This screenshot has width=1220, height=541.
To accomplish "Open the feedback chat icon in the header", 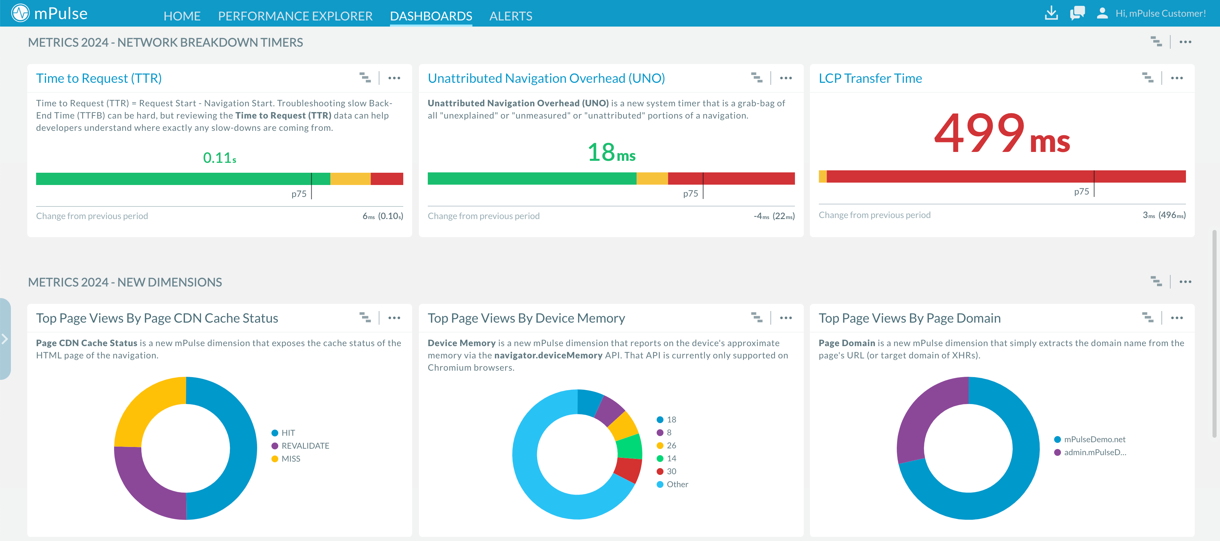I will [1077, 13].
